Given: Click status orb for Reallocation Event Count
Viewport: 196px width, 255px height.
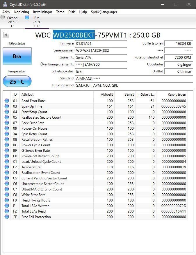Looking at the screenshot, I should pyautogui.click(x=7, y=172).
